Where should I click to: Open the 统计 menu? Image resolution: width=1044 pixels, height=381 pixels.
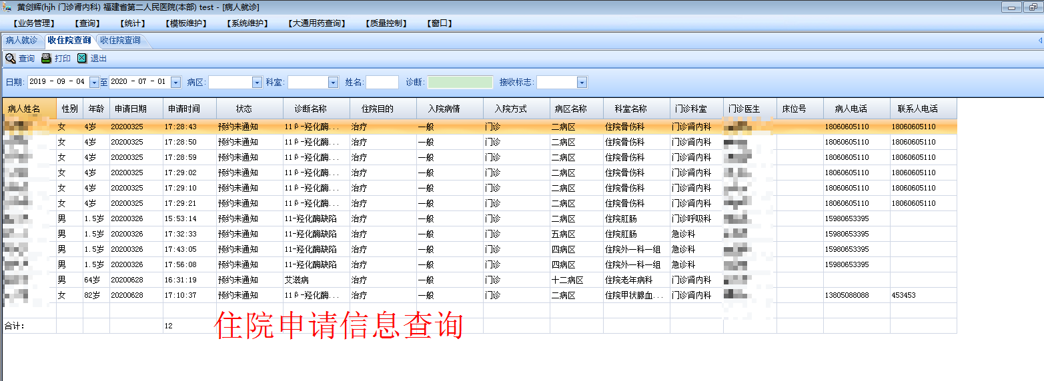[x=132, y=23]
